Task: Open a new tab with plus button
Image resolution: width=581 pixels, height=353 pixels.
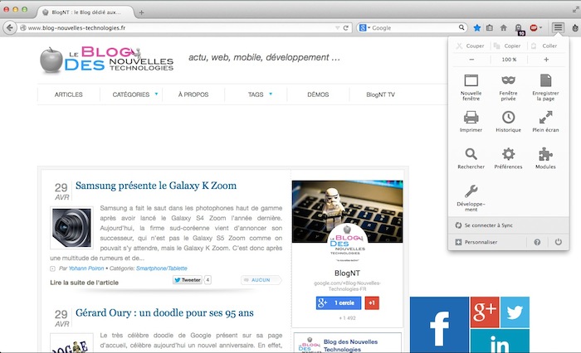Action: pyautogui.click(x=141, y=12)
